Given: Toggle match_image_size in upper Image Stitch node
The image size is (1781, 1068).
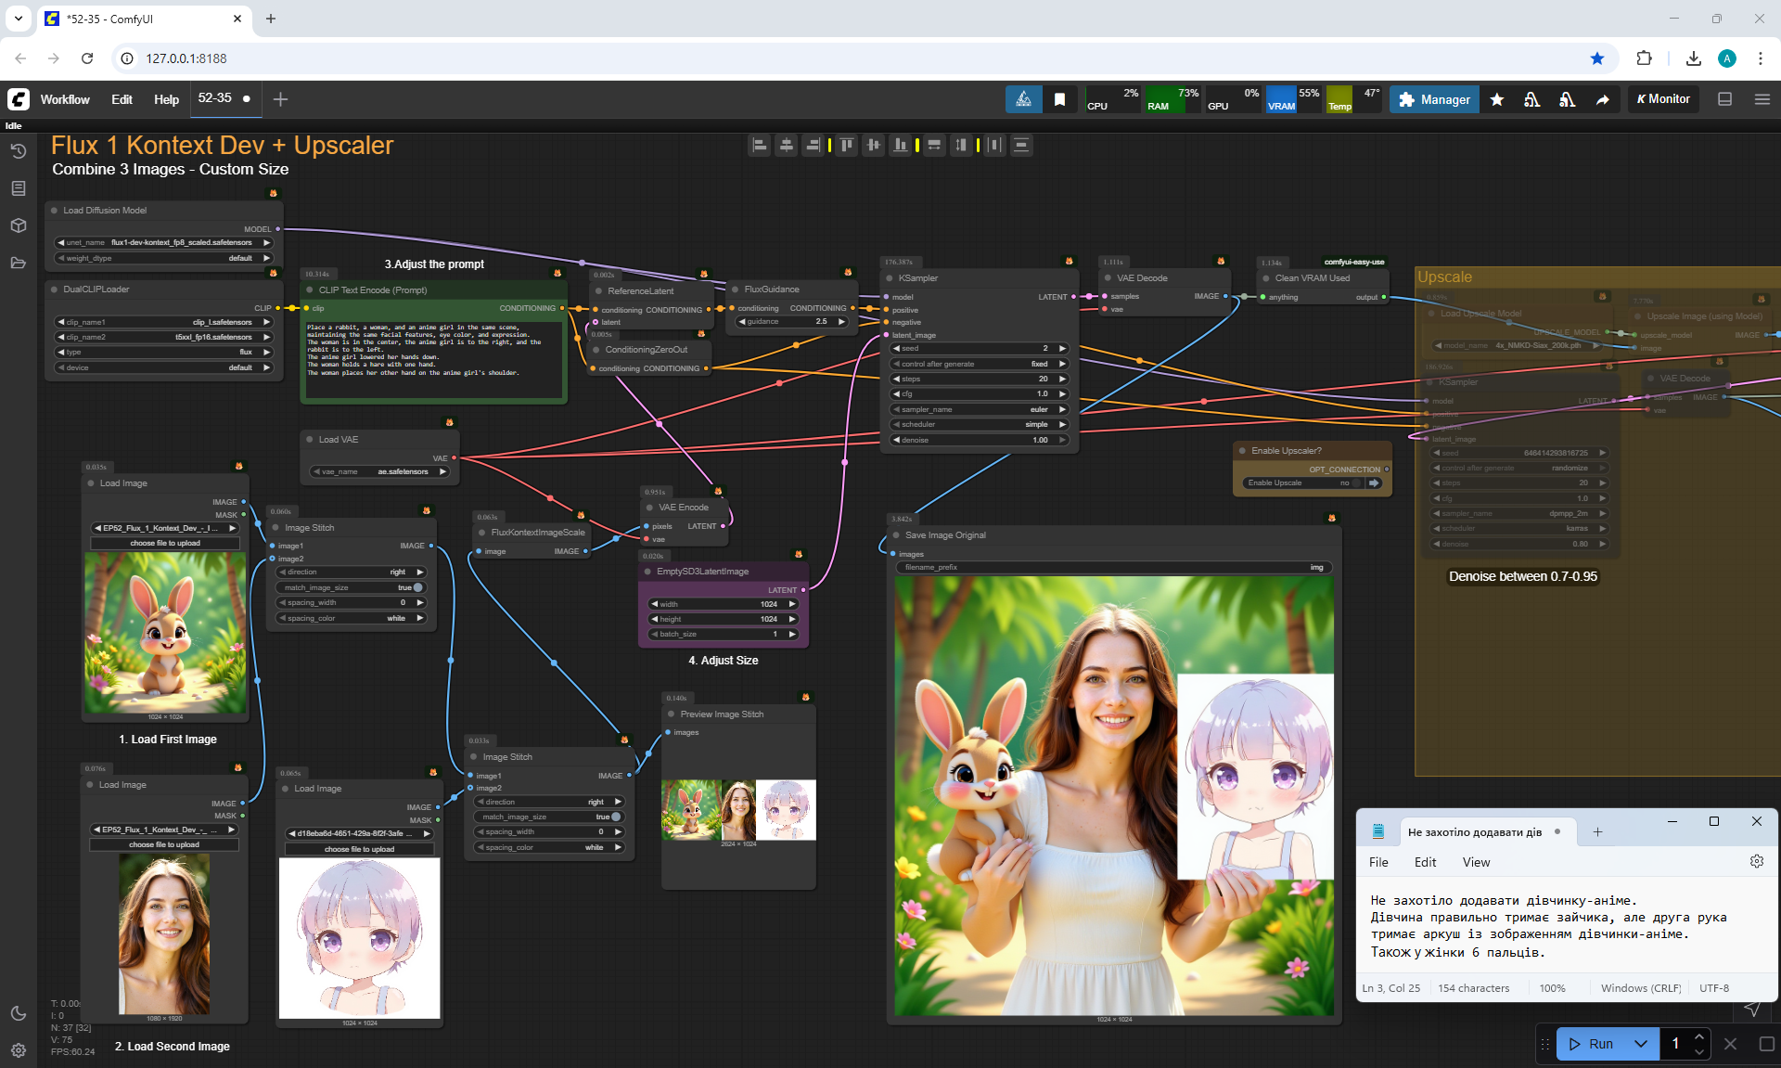Looking at the screenshot, I should (417, 587).
